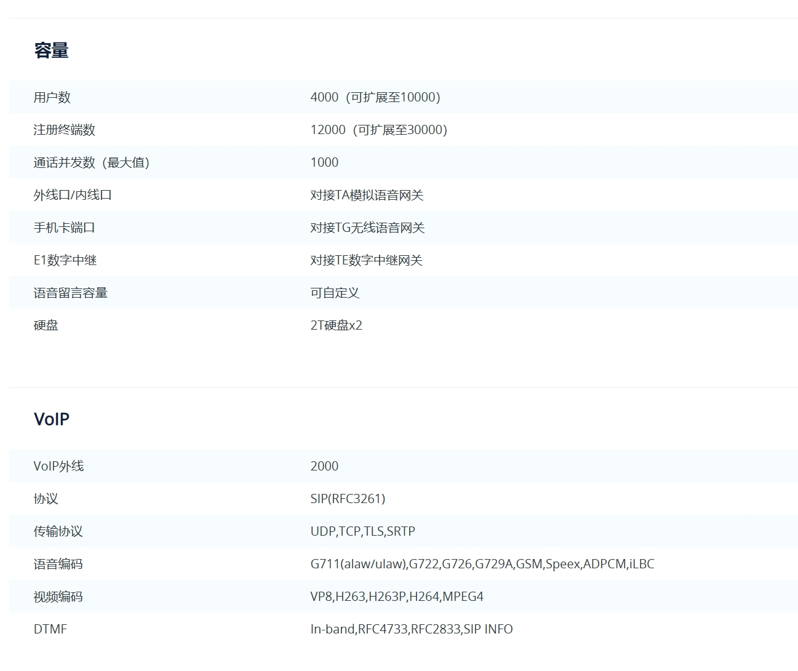Viewport: 798px width, 671px height.
Task: Click the UDP,TCP,TLS,SRTP transport value
Action: pyautogui.click(x=362, y=531)
